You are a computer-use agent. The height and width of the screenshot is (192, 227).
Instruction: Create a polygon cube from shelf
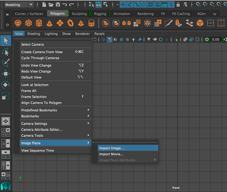point(28,23)
